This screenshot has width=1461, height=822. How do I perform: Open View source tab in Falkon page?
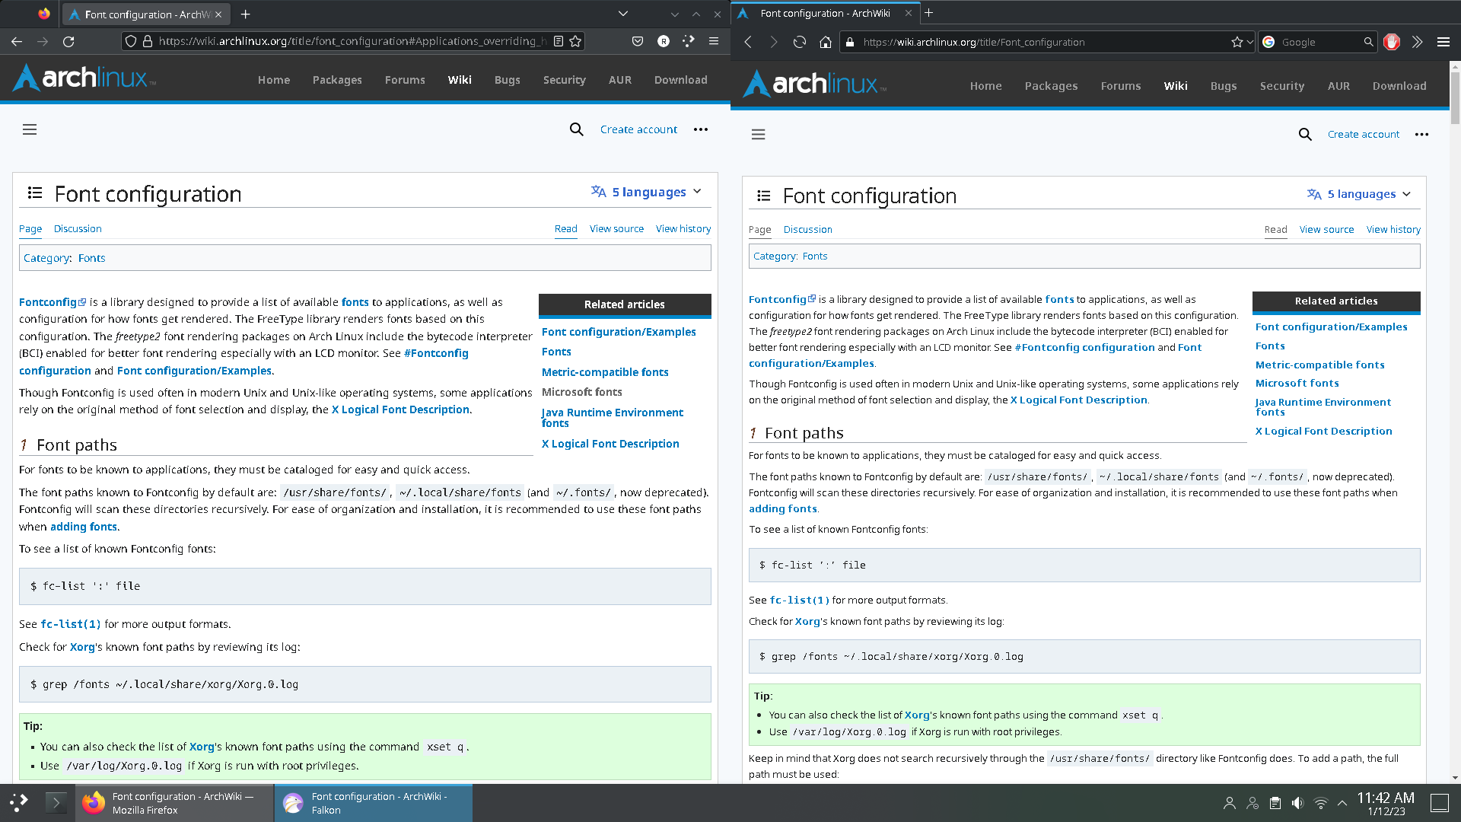pyautogui.click(x=1326, y=229)
